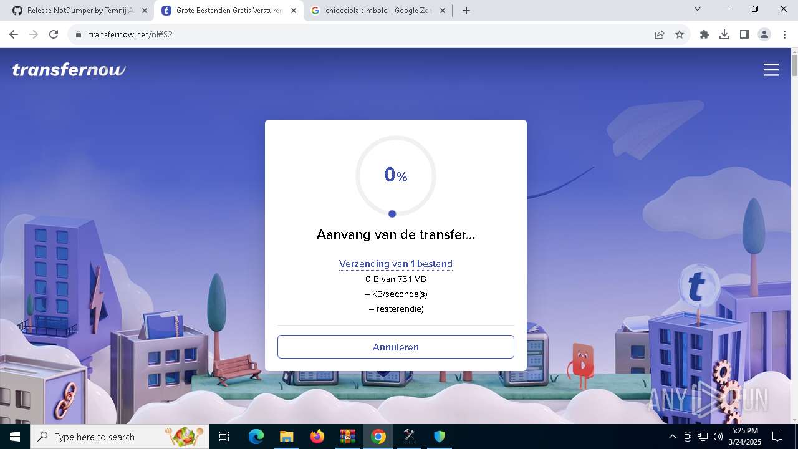Open the clock showing 5:25 PM

744,437
